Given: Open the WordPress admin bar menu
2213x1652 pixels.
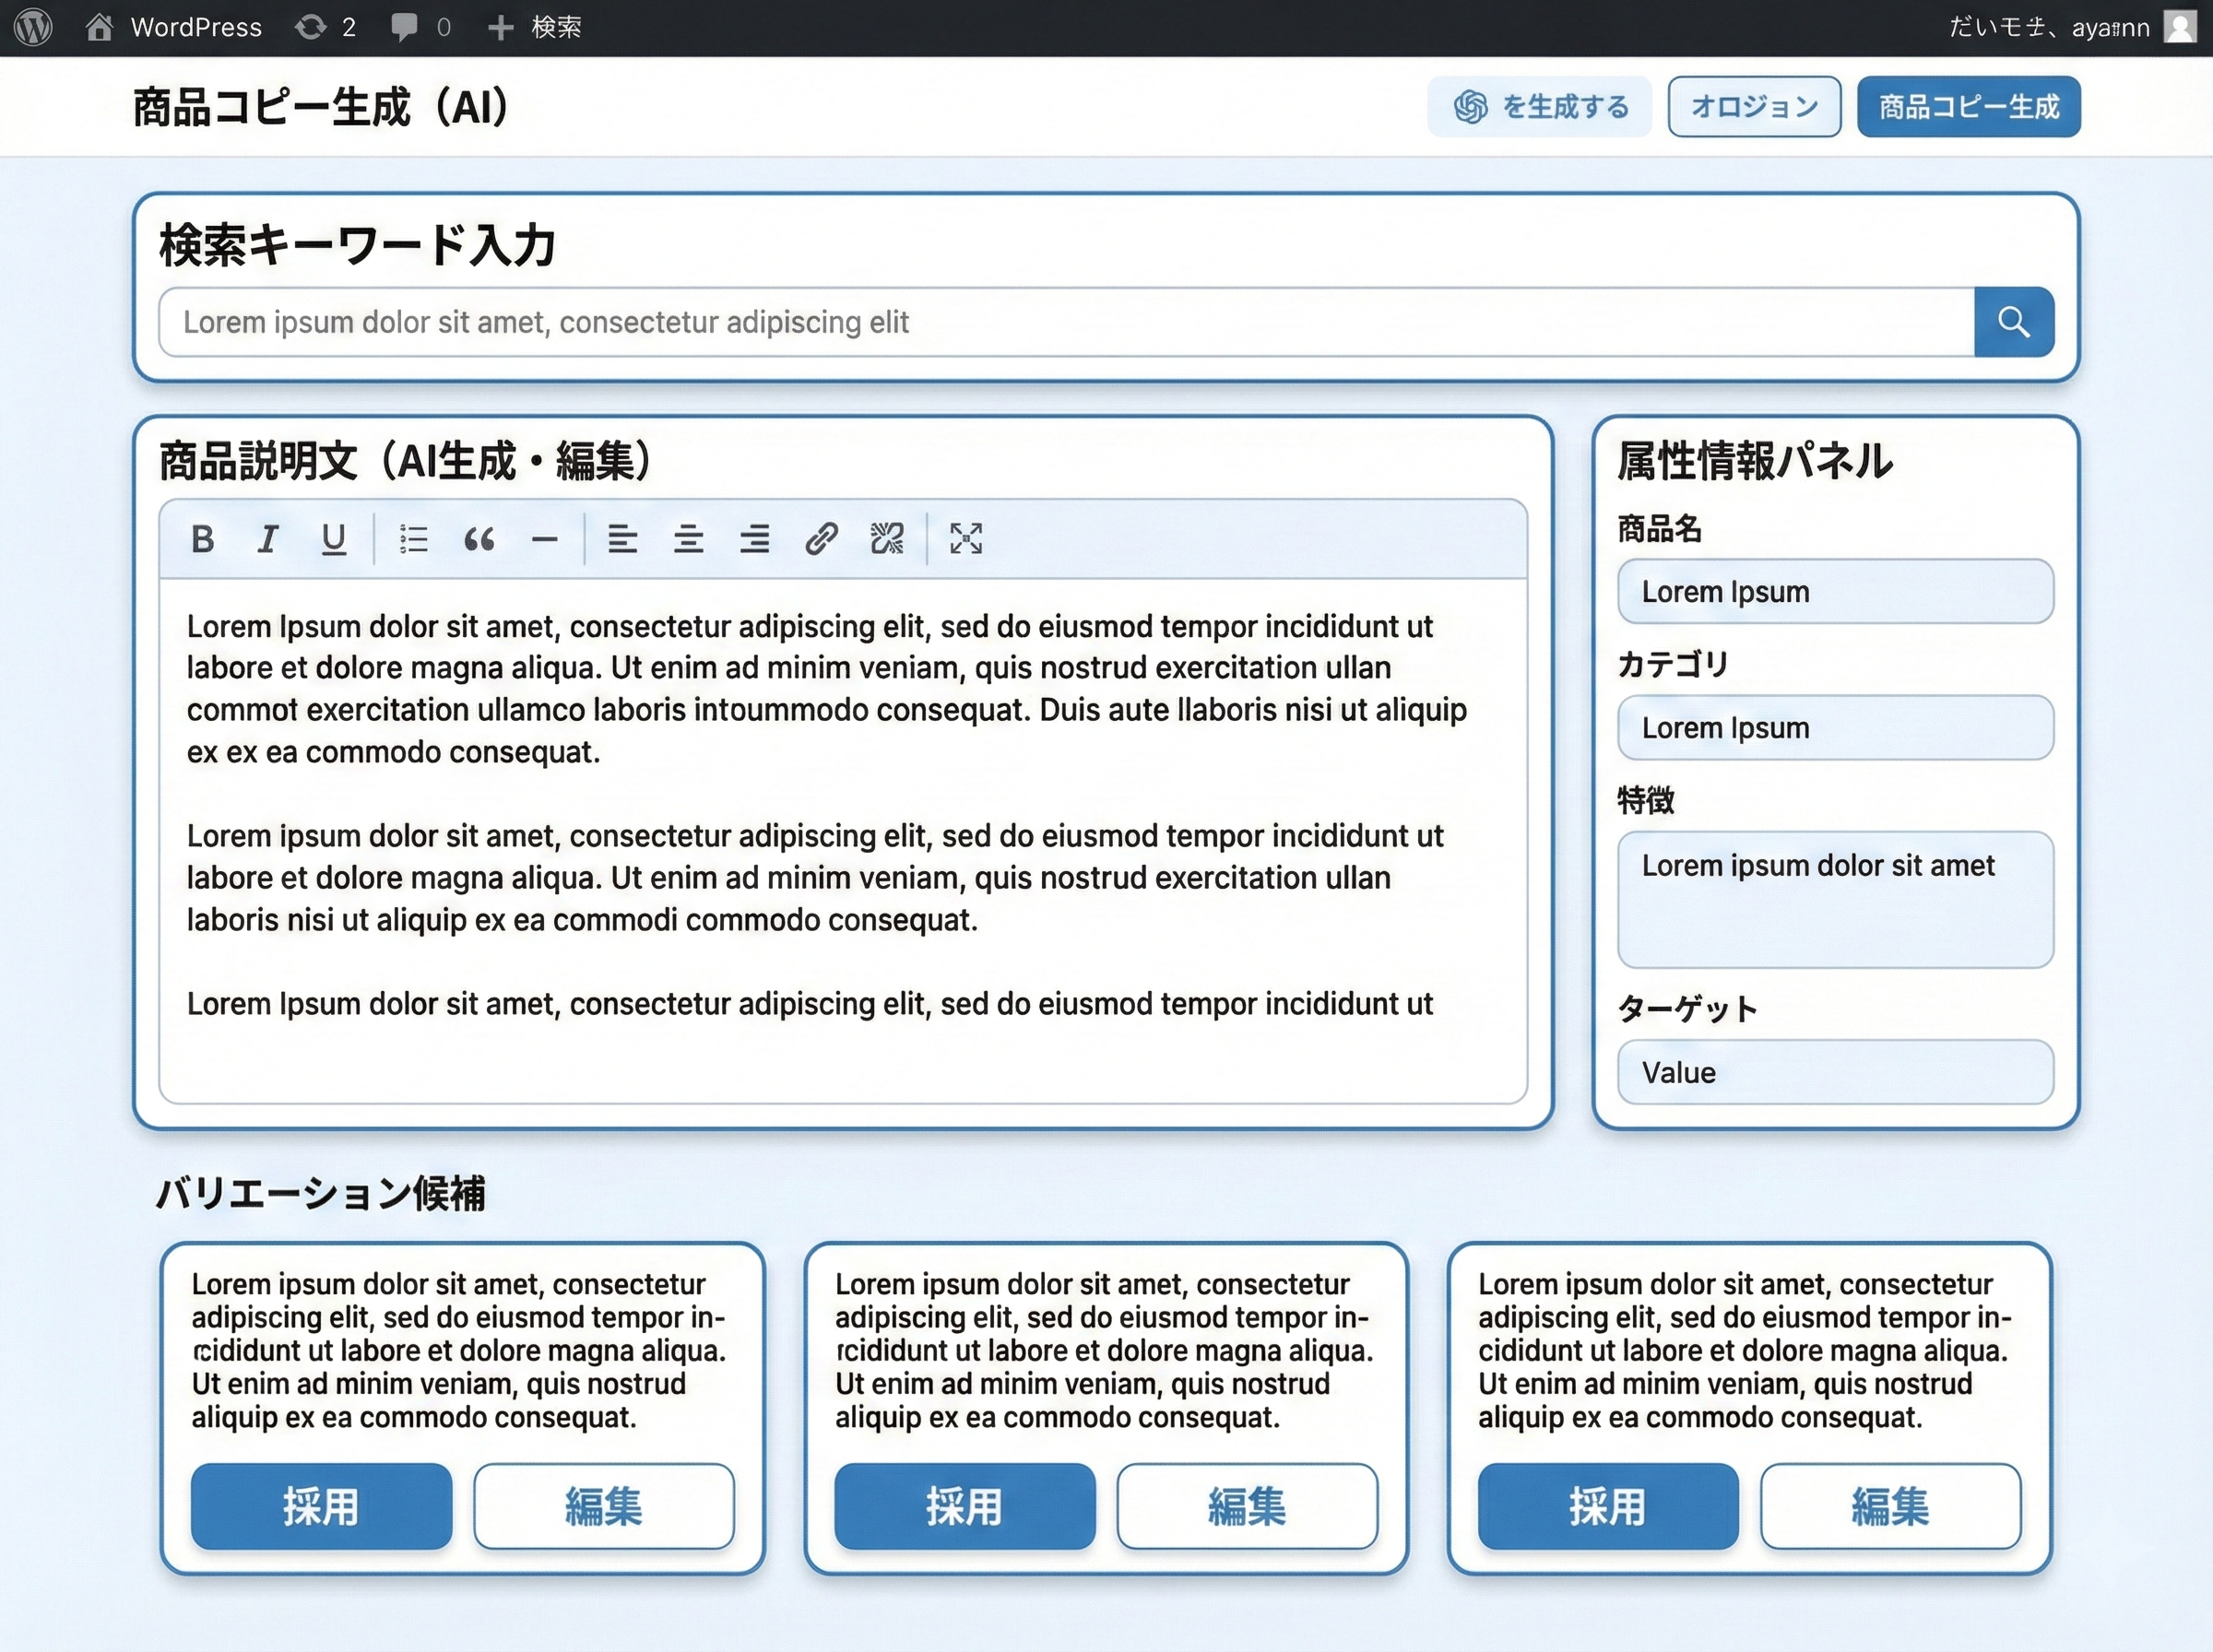Looking at the screenshot, I should [x=33, y=27].
